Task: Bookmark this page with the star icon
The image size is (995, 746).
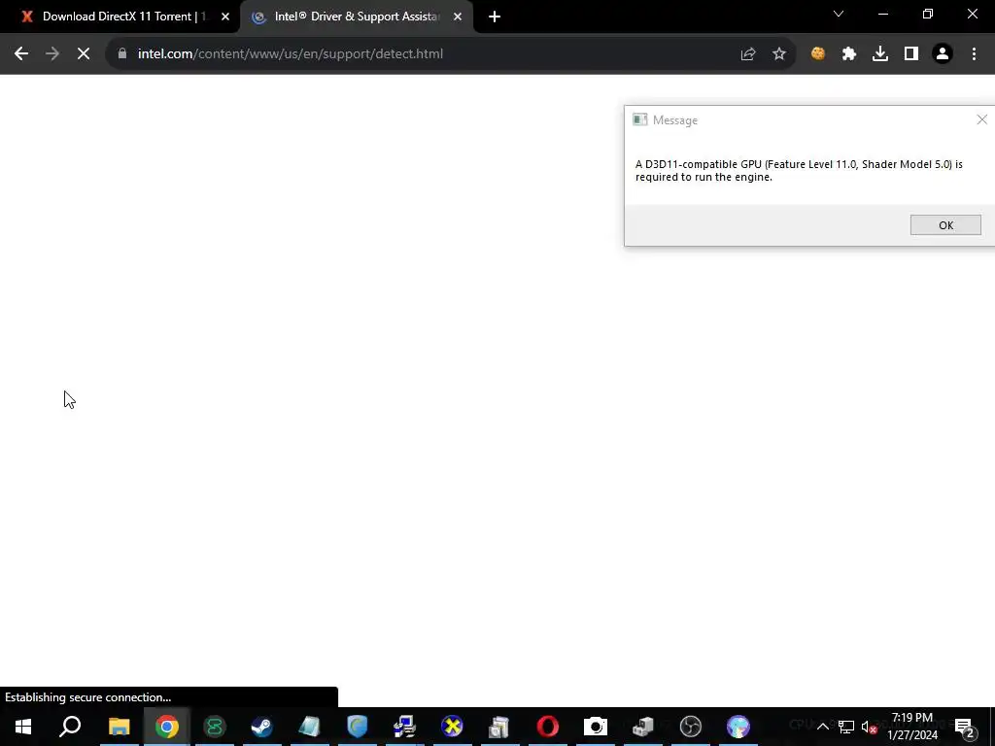Action: (779, 54)
